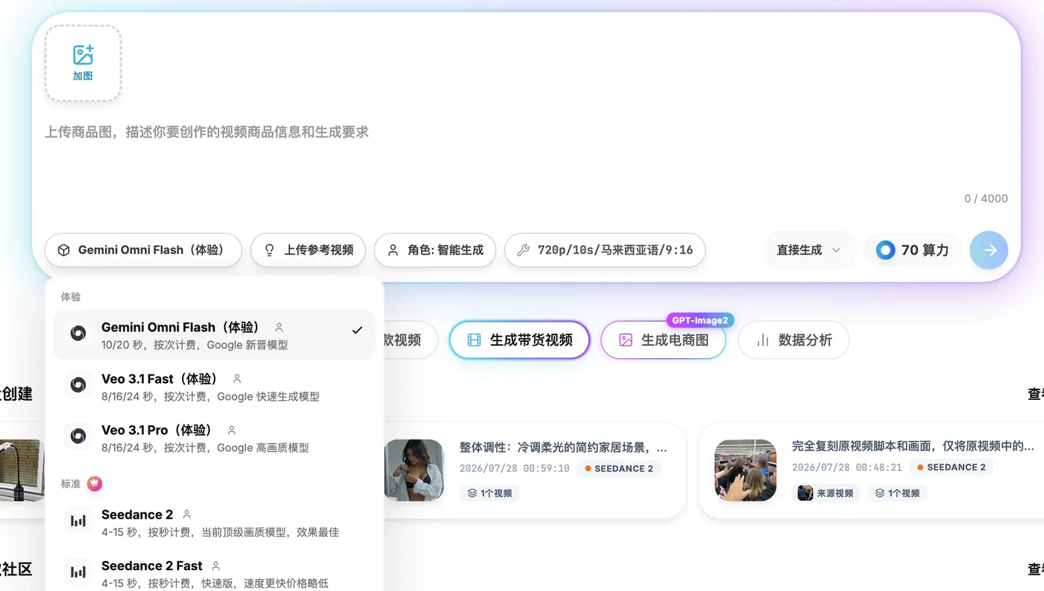The height and width of the screenshot is (591, 1044).
Task: Open the woman in white shirt thumbnail
Action: [x=413, y=470]
